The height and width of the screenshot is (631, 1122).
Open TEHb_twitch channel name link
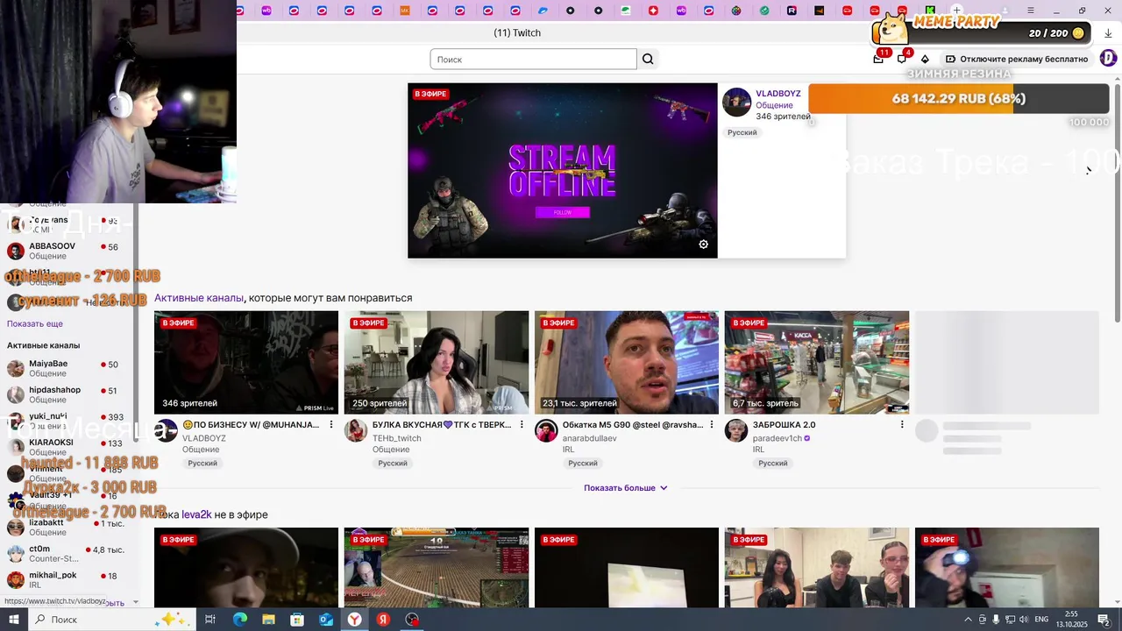point(397,438)
